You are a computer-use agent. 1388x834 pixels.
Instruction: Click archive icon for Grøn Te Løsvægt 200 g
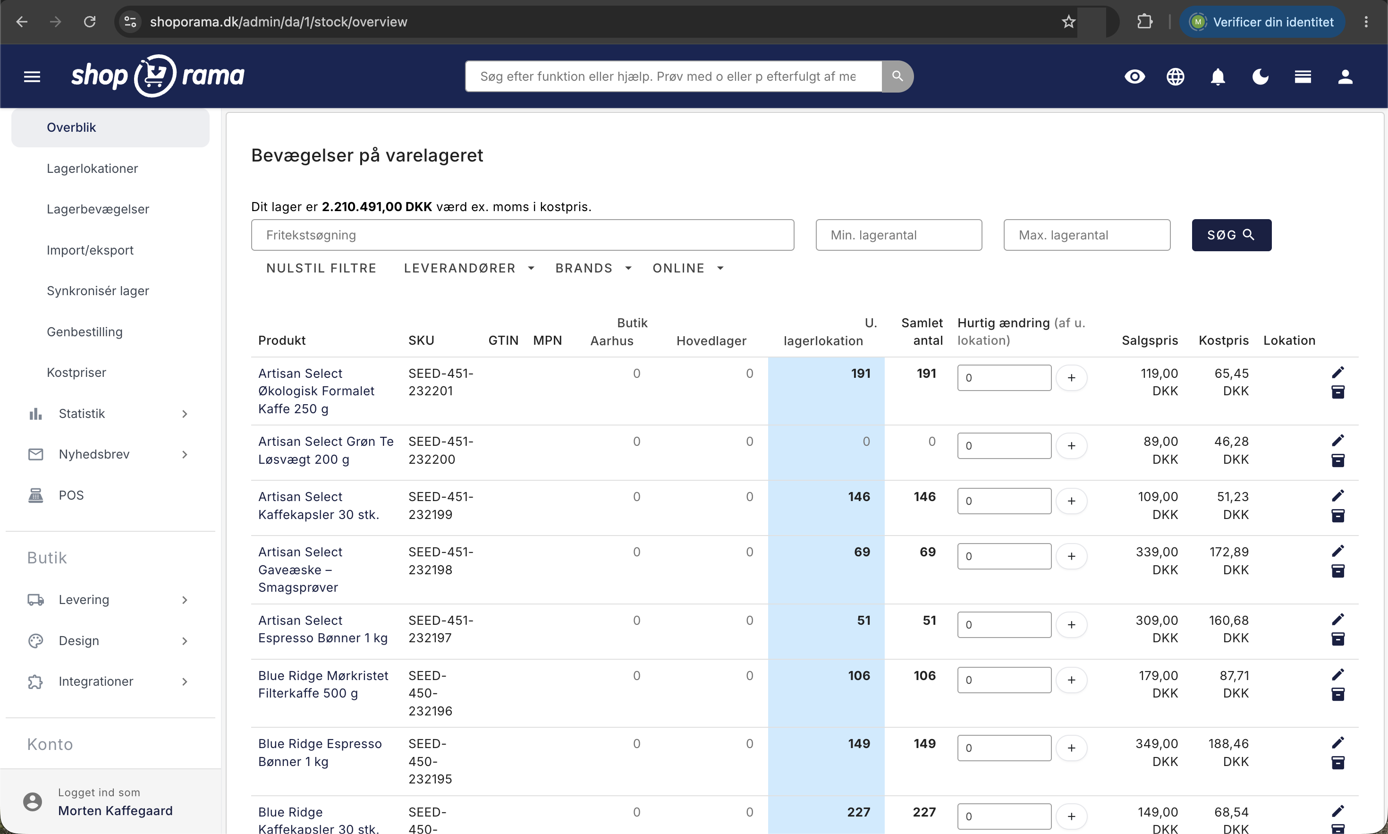click(x=1337, y=460)
